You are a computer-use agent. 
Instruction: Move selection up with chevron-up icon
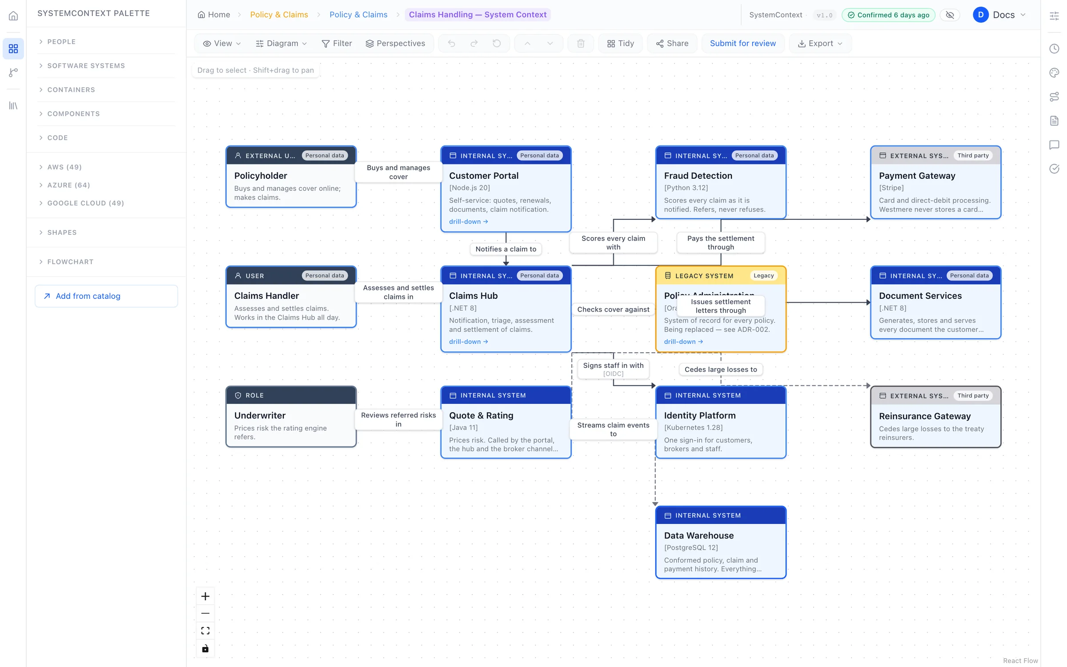tap(527, 44)
